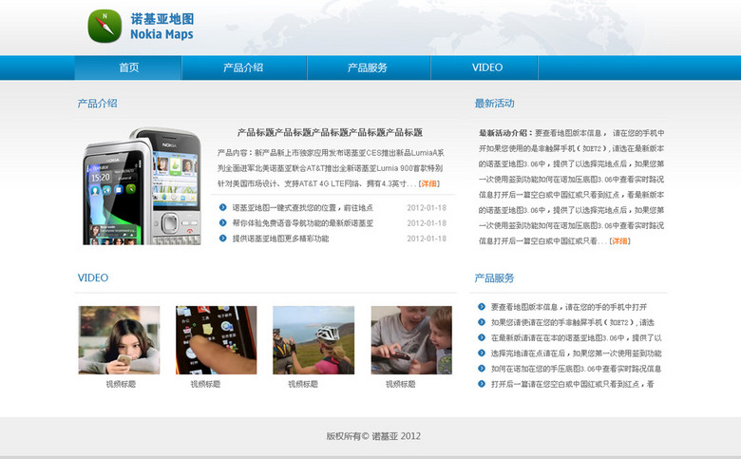This screenshot has width=741, height=459.
Task: Open video thumbnail of cyclists by the coast
Action: 313,340
